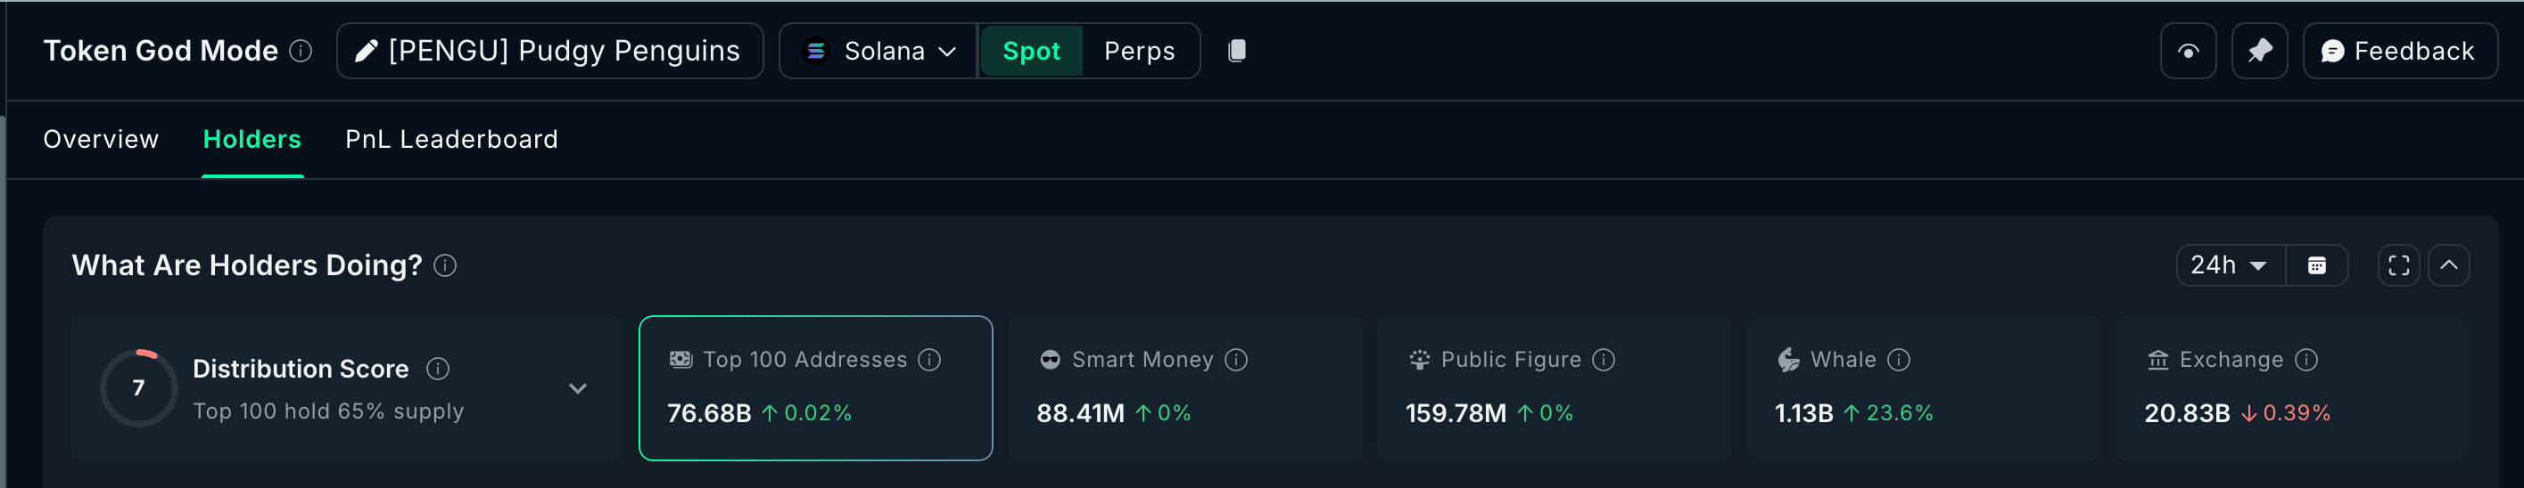Image resolution: width=2524 pixels, height=488 pixels.
Task: Edit the PENGU Pudgy Penguins token selector
Action: pos(549,51)
